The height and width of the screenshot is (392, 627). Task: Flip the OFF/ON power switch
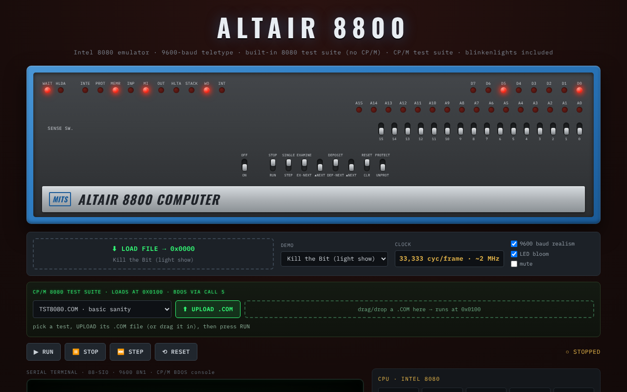(244, 165)
